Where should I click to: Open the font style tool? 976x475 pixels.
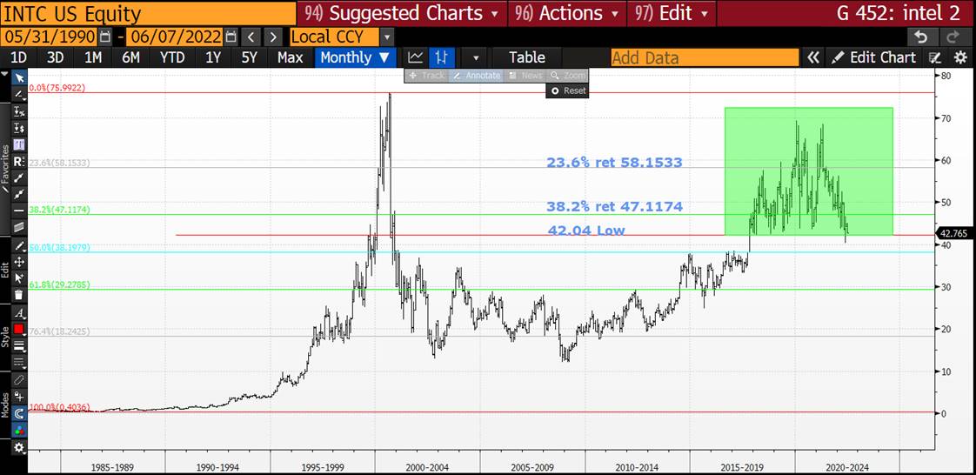point(19,314)
